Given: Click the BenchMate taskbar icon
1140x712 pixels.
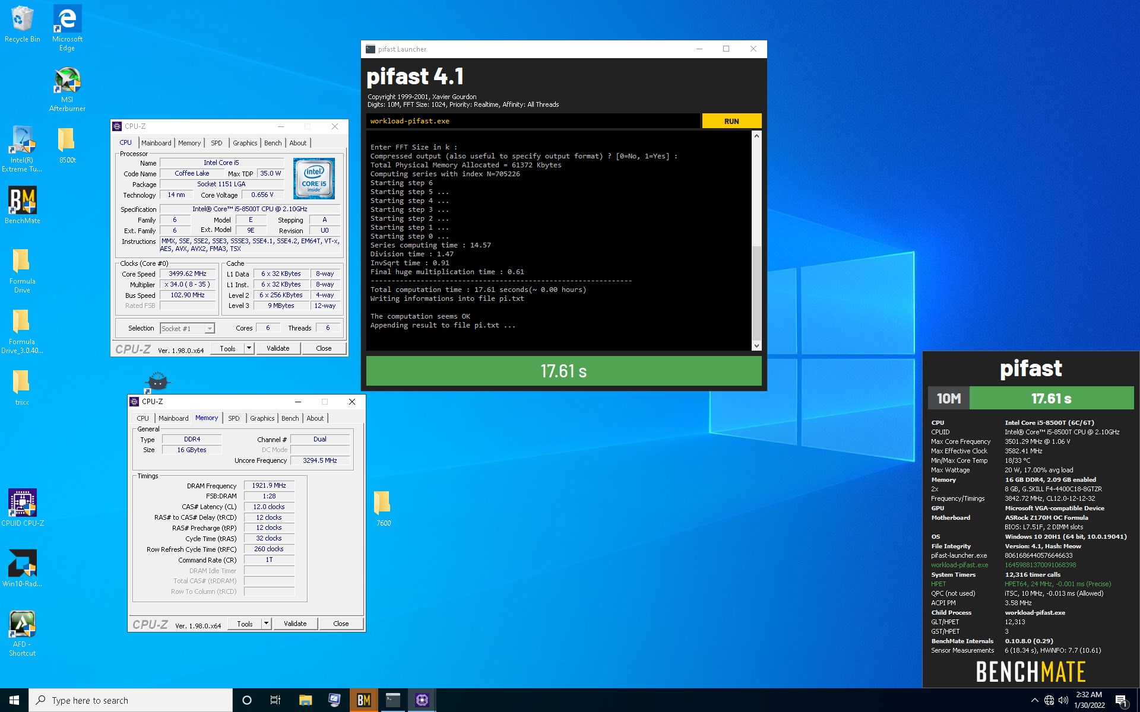Looking at the screenshot, I should 363,700.
